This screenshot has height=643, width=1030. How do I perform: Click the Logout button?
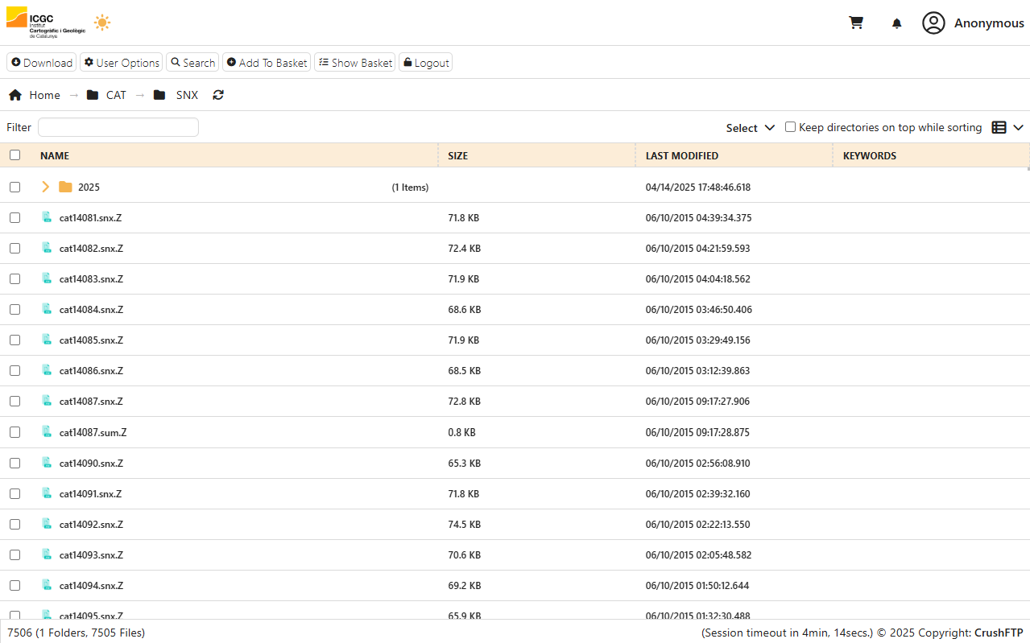tap(425, 63)
